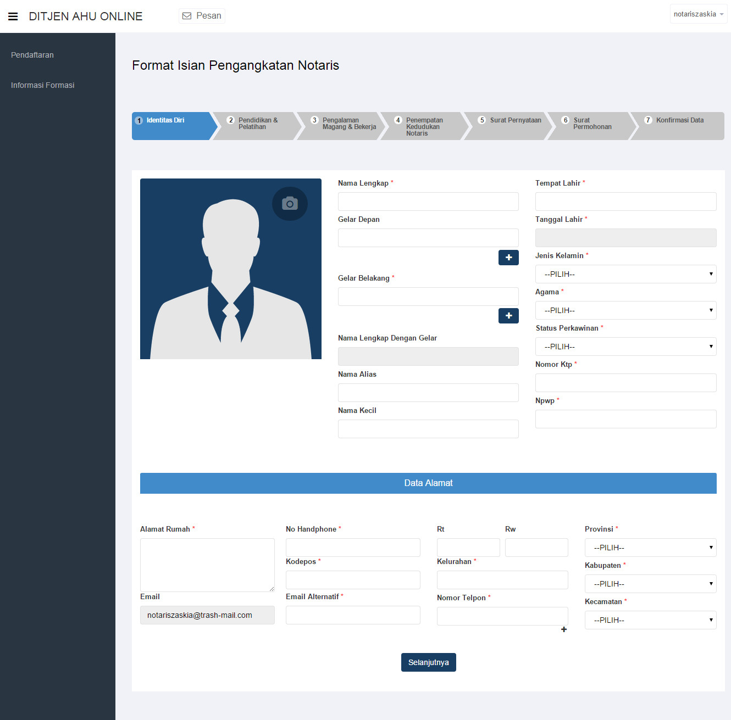Add another Gelar Depan with plus button
731x720 pixels.
pos(508,258)
